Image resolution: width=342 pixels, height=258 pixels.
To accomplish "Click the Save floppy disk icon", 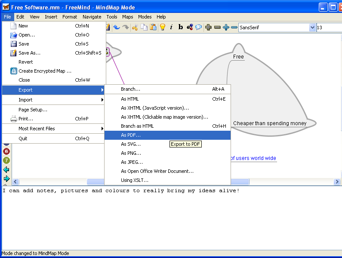I will pyautogui.click(x=13, y=44).
